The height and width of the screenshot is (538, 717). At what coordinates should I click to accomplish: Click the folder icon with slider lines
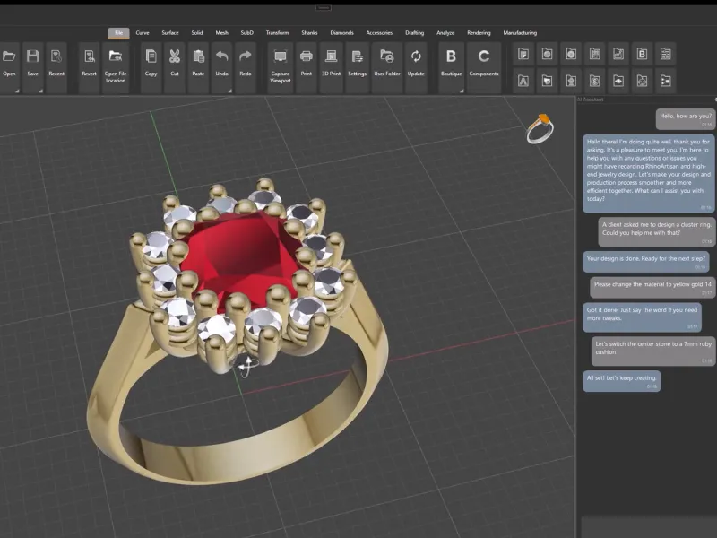pos(665,55)
